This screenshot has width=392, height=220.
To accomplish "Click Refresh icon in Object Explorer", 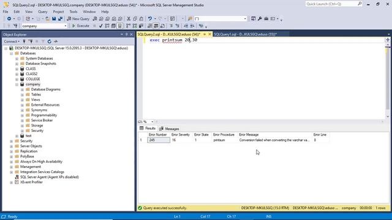I will tap(49, 42).
